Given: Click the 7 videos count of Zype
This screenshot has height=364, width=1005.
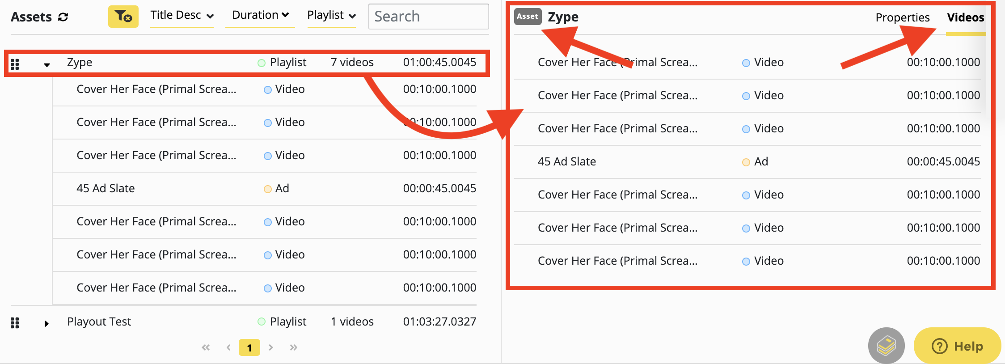Looking at the screenshot, I should 352,62.
